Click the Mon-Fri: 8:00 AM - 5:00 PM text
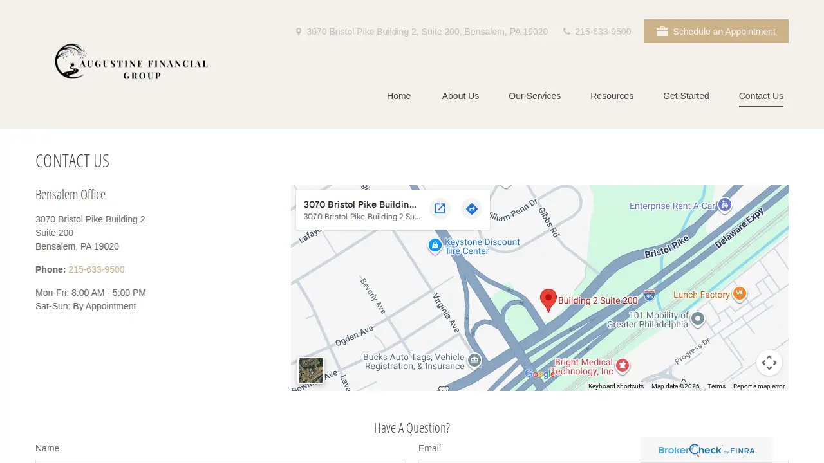The image size is (824, 463). coord(91,293)
